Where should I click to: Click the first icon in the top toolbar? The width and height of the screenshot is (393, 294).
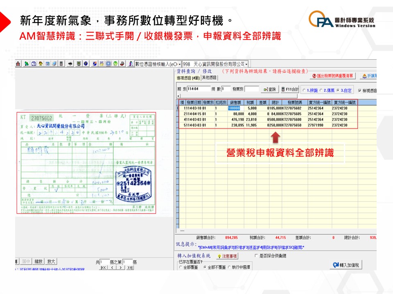[18, 64]
